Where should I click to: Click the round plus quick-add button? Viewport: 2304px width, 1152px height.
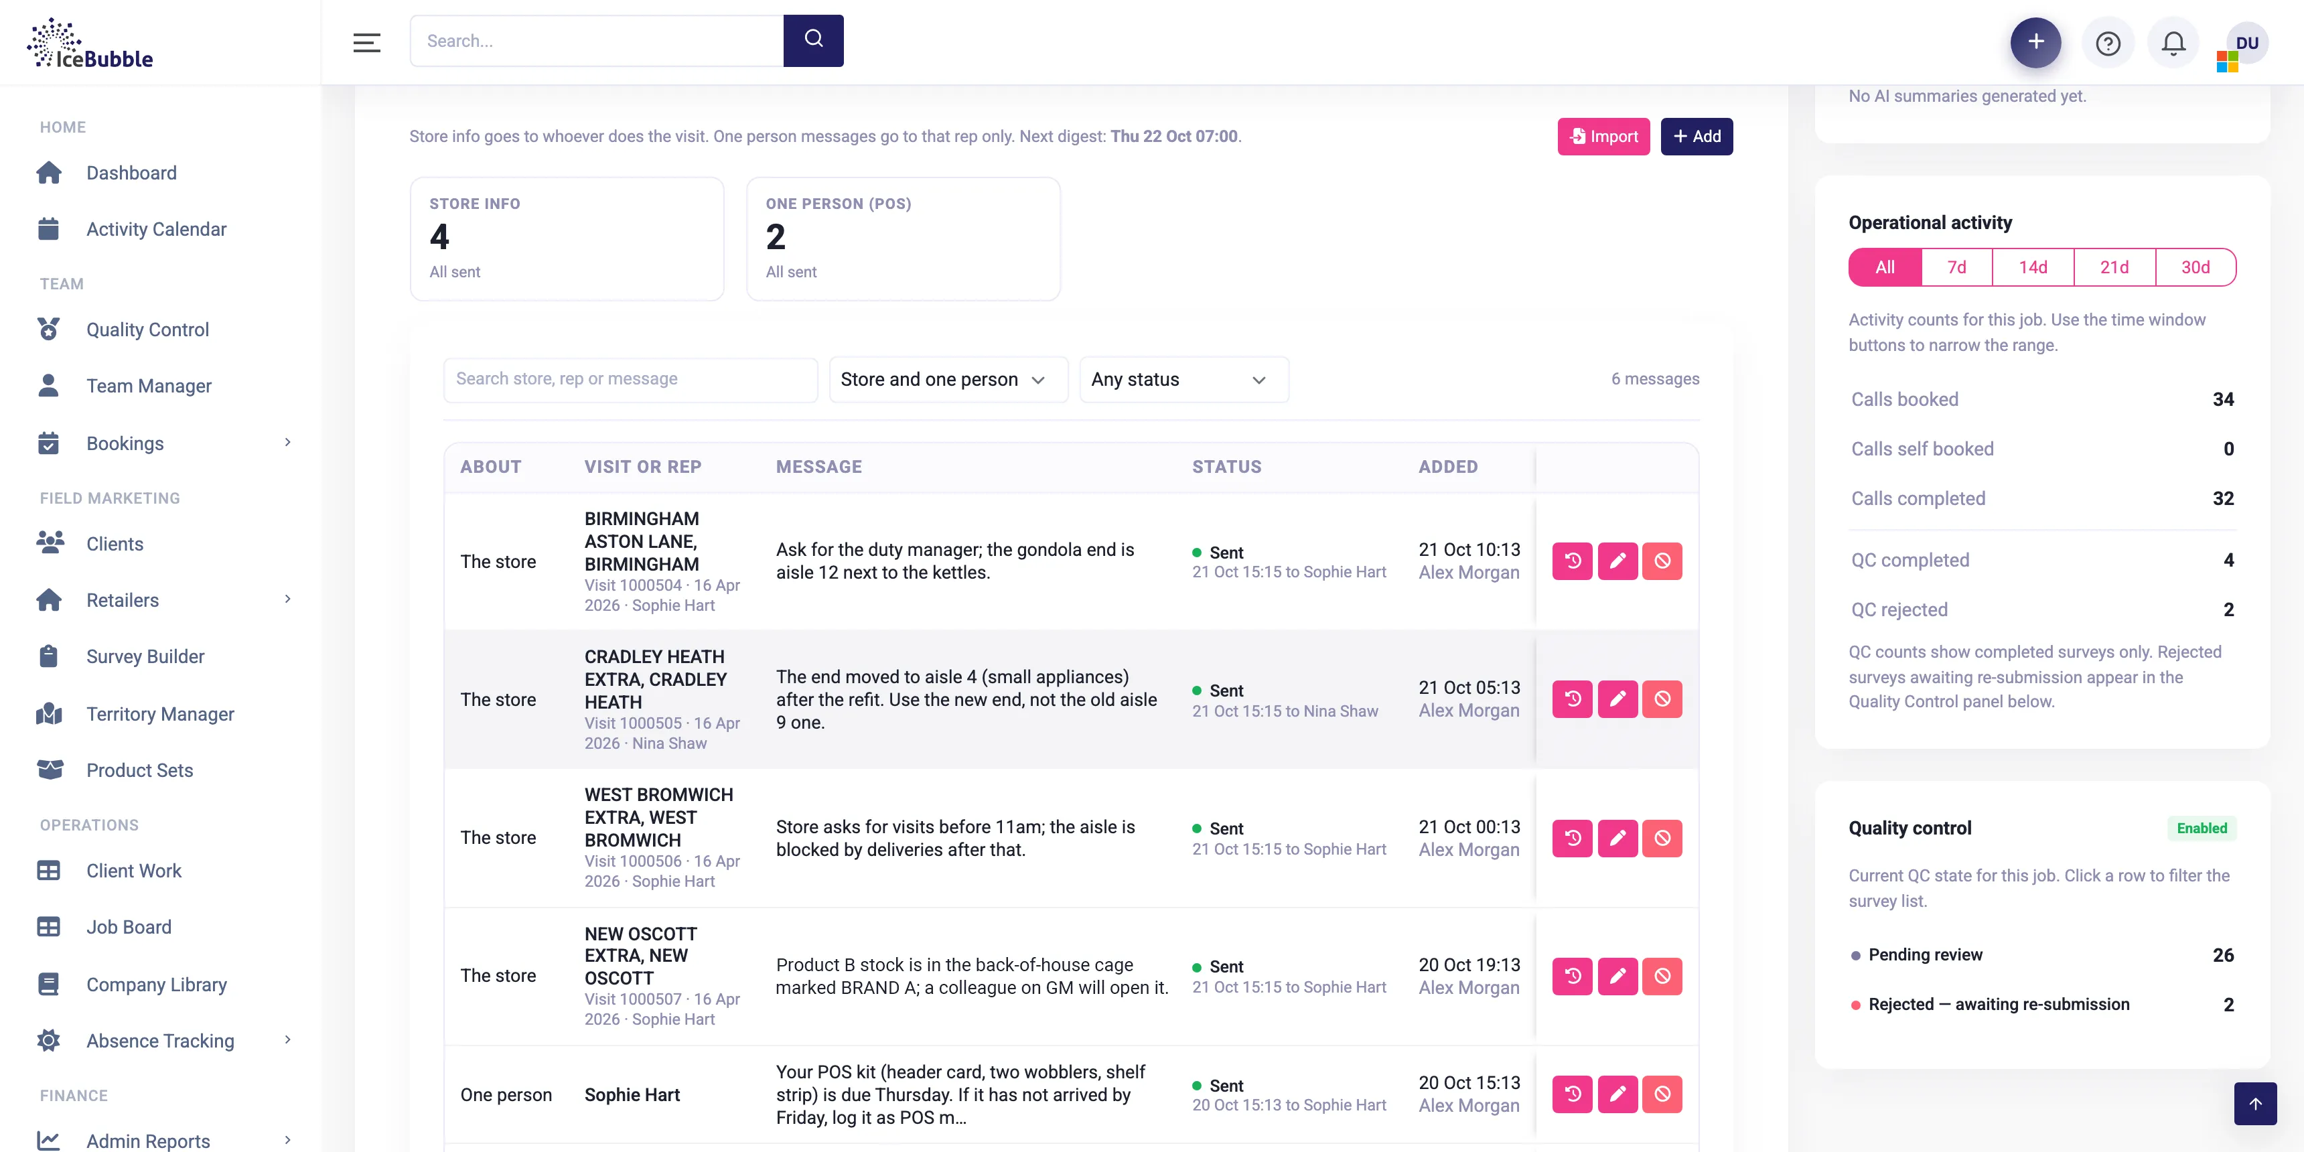coord(2035,42)
